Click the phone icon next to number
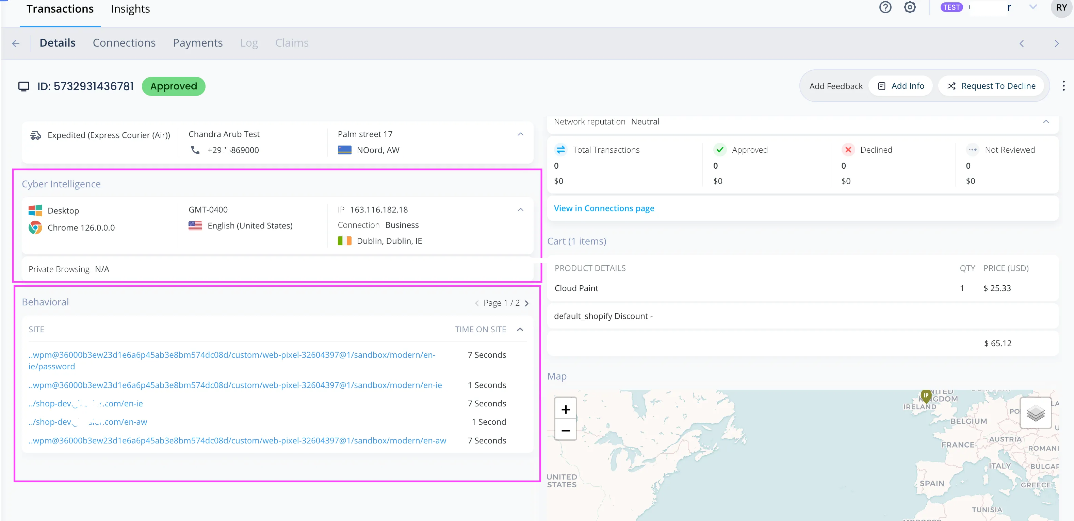The height and width of the screenshot is (521, 1074). click(x=195, y=150)
